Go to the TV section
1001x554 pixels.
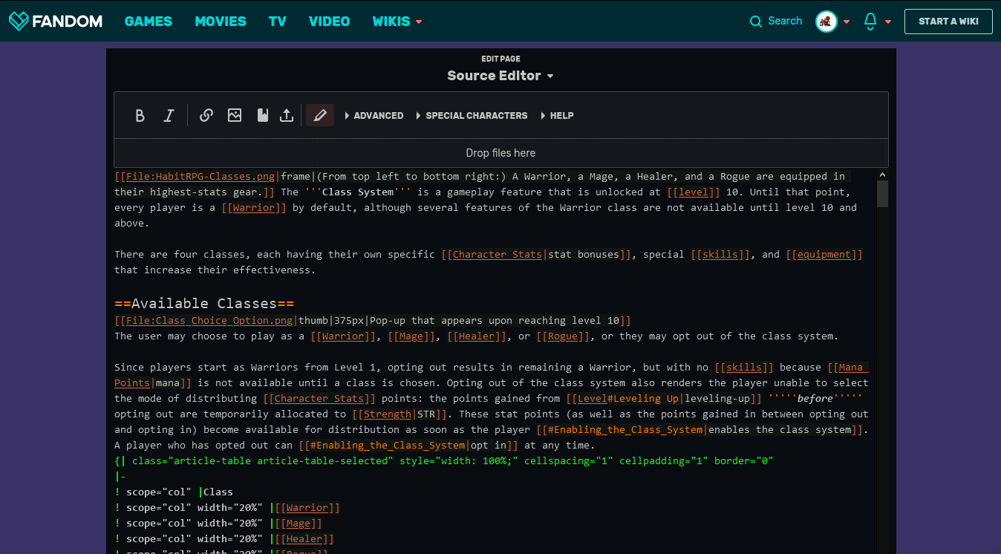tap(278, 22)
